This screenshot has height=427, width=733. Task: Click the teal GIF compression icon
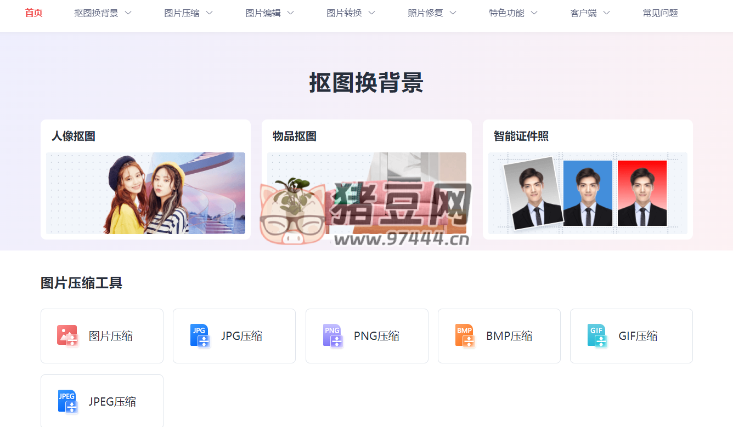(x=597, y=335)
